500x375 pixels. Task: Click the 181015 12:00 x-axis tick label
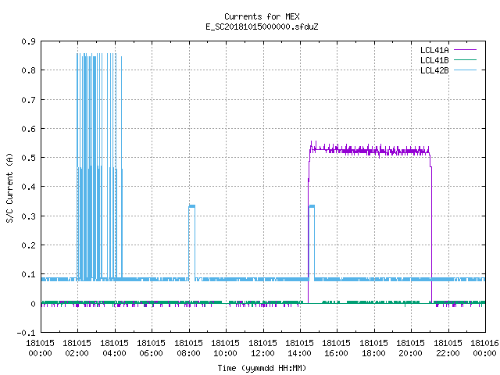pyautogui.click(x=263, y=348)
